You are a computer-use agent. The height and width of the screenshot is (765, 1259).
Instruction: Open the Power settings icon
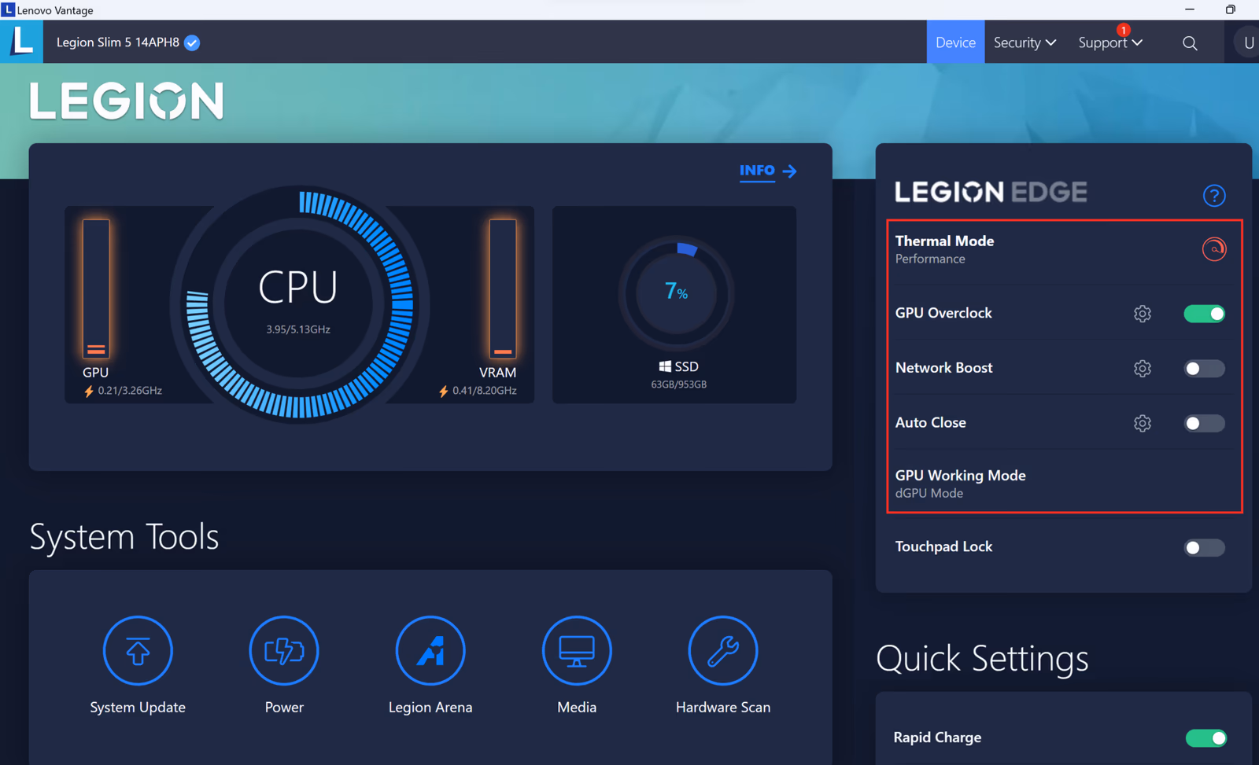pyautogui.click(x=284, y=651)
